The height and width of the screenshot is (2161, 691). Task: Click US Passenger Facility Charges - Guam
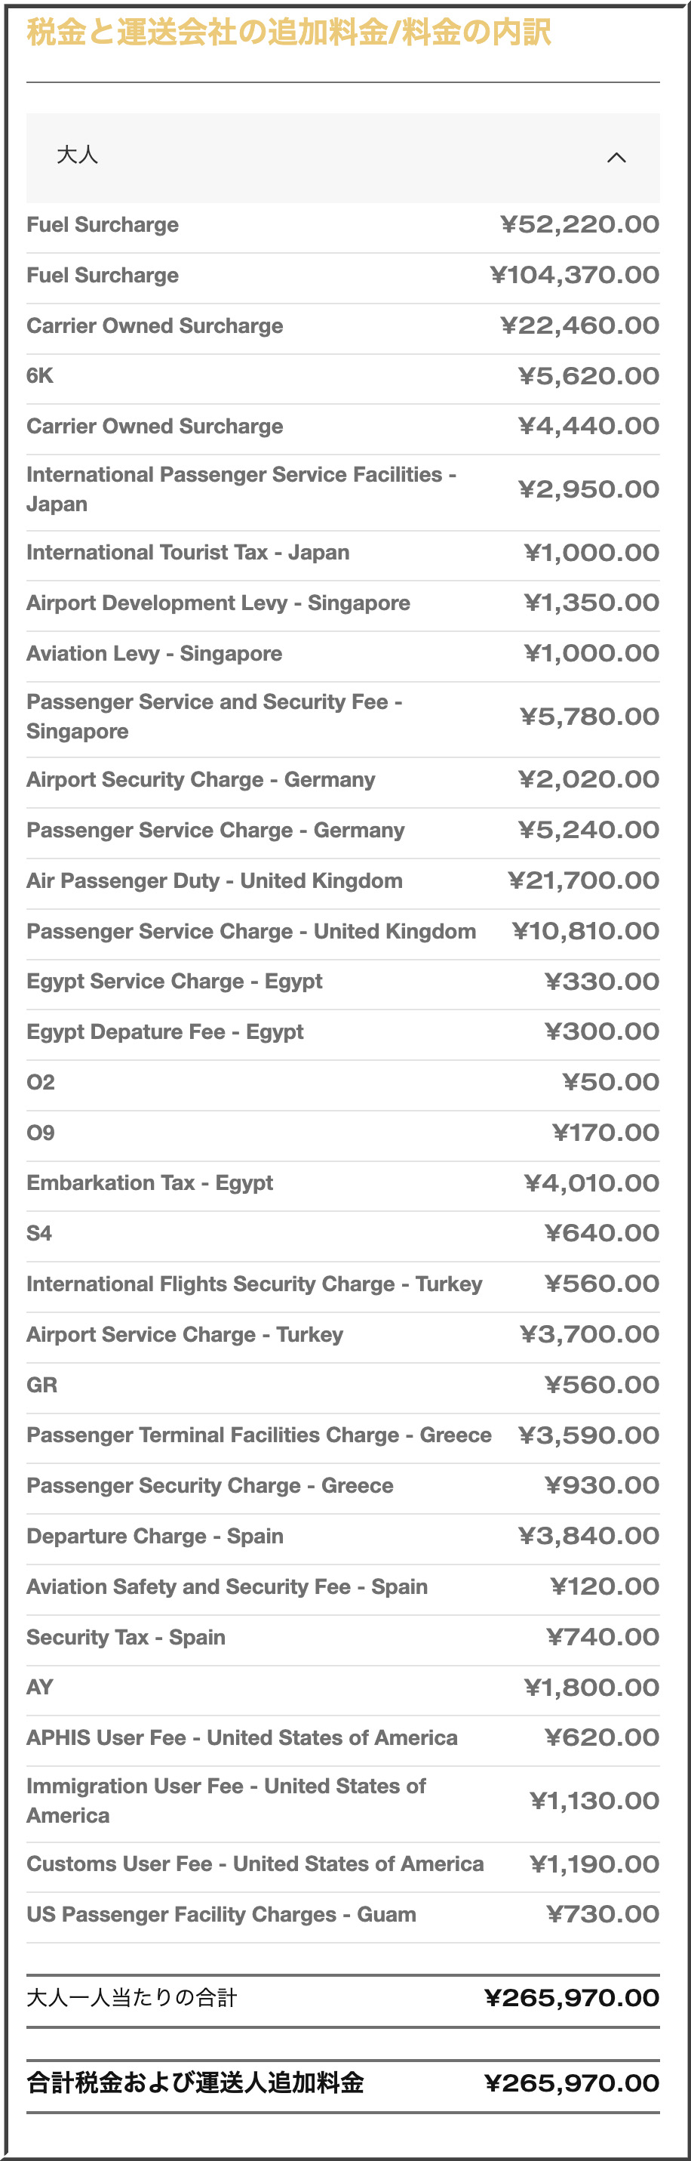click(221, 1914)
